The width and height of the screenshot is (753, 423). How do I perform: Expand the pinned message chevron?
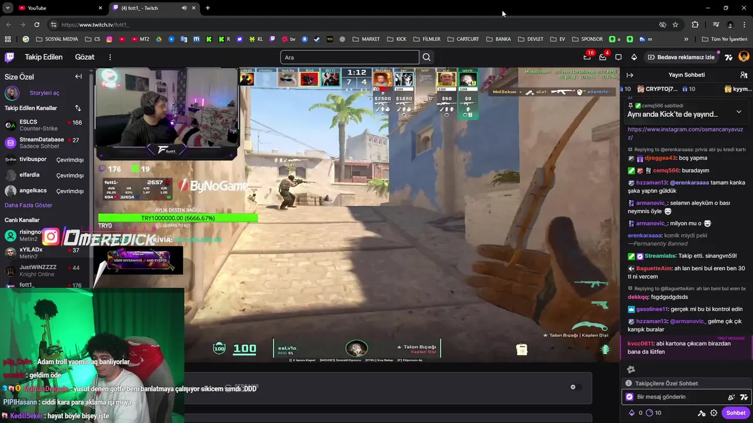click(739, 112)
